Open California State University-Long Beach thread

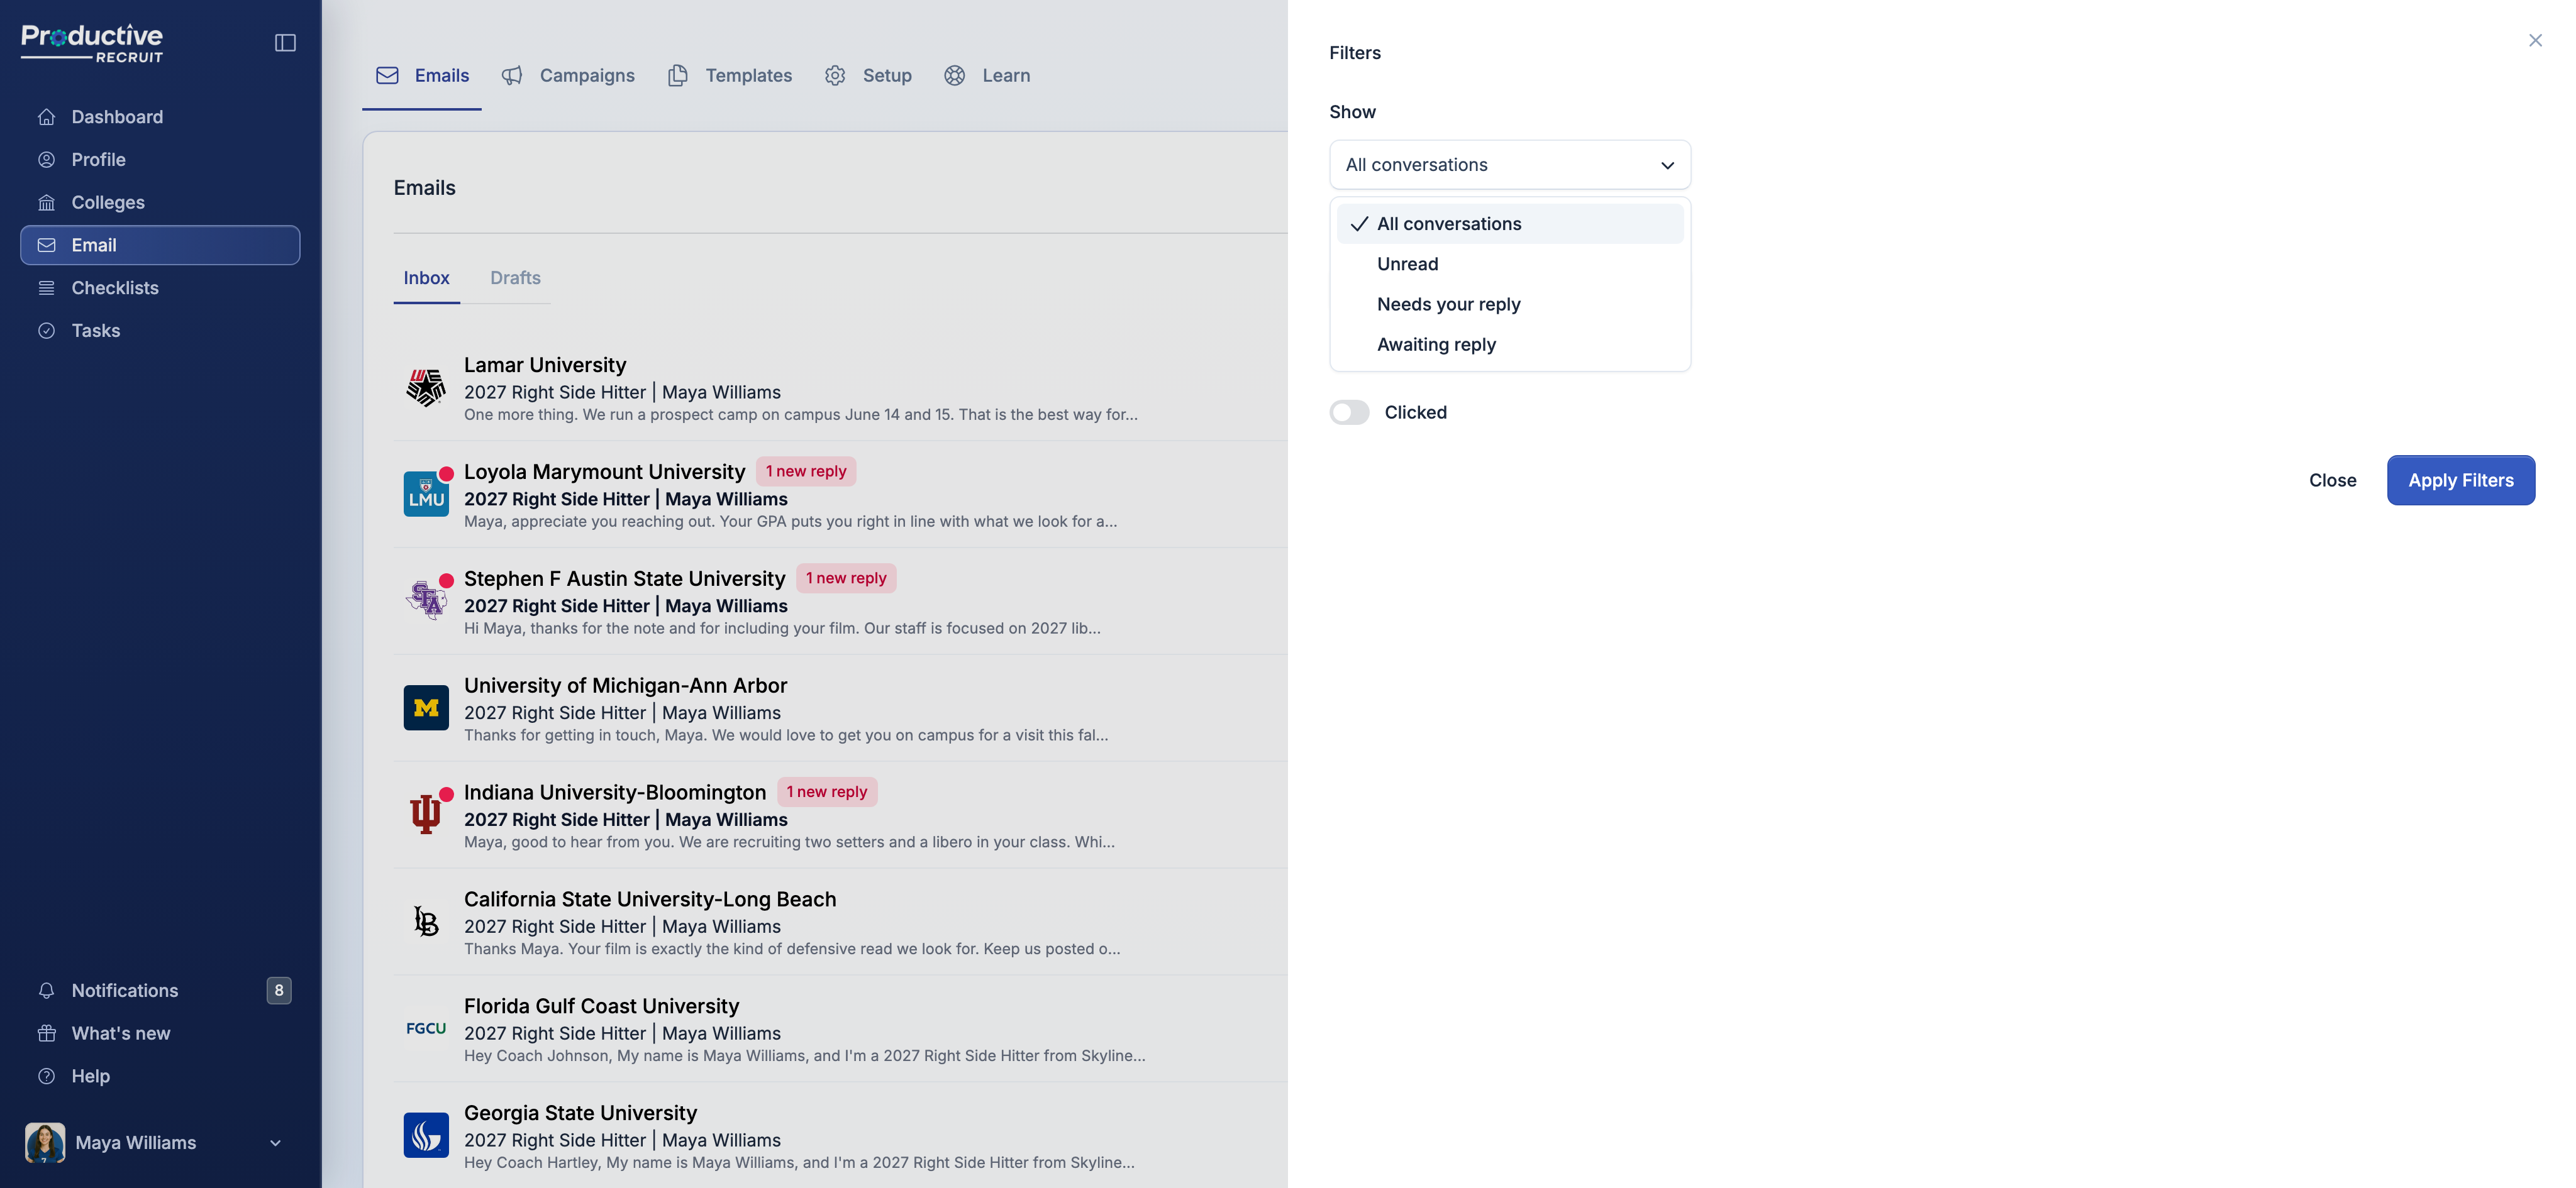840,922
